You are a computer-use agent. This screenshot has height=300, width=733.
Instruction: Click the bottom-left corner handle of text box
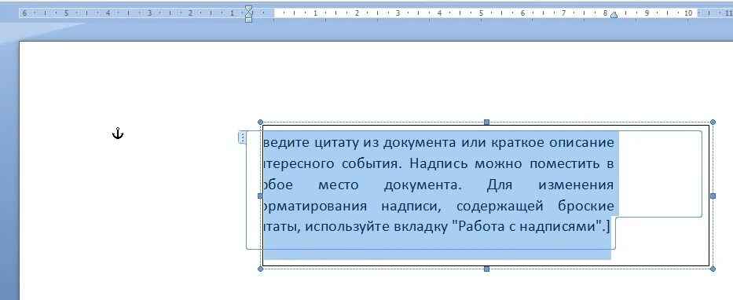click(260, 269)
